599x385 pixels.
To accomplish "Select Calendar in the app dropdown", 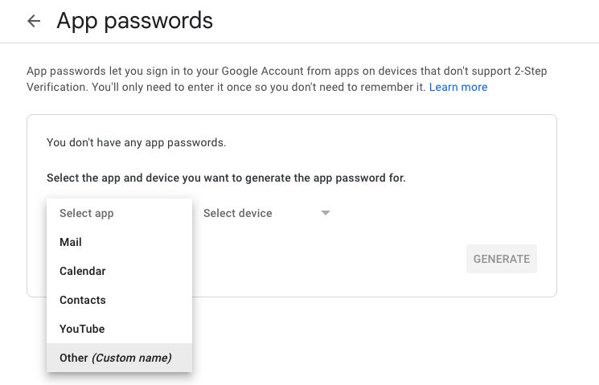I will pos(83,271).
